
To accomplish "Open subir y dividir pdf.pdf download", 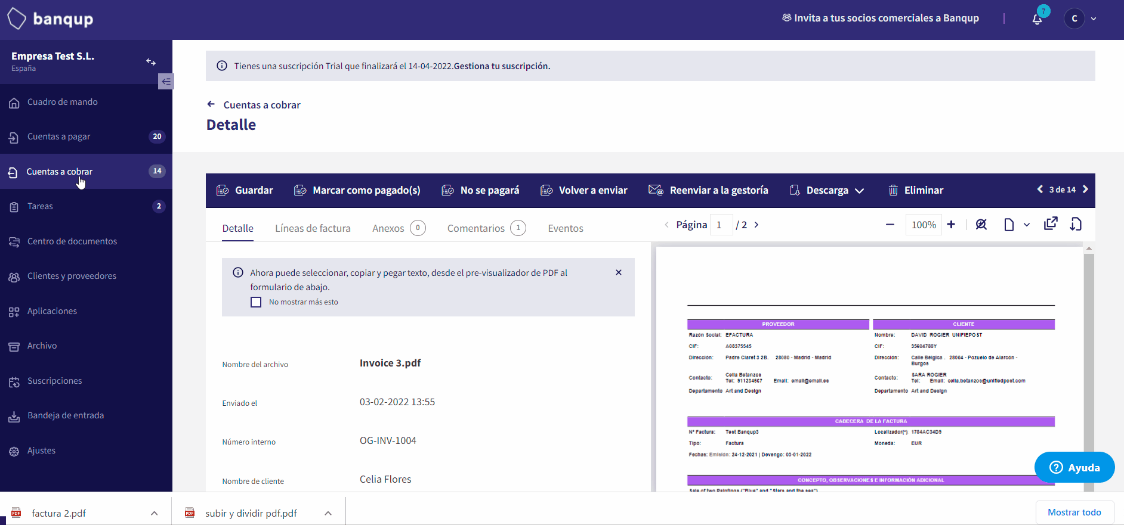I will 251,513.
